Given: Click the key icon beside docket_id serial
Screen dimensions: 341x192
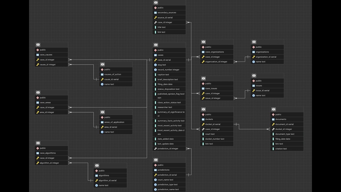Looking at the screenshot, I should pos(203,124).
